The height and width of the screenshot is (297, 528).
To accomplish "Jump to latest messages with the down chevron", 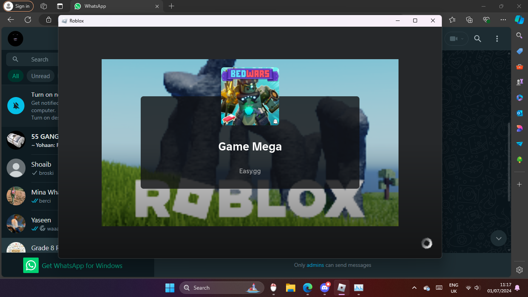I will (x=499, y=238).
